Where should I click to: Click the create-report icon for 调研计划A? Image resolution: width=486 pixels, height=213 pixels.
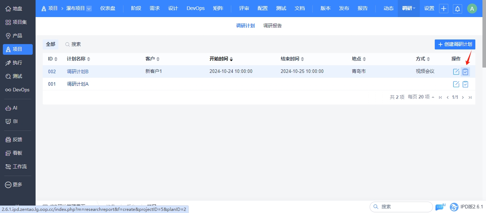click(x=465, y=84)
